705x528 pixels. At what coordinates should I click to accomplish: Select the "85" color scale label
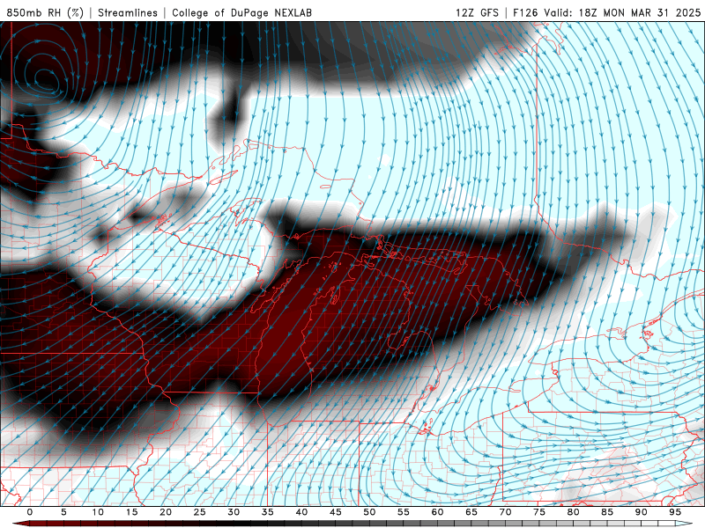point(607,512)
